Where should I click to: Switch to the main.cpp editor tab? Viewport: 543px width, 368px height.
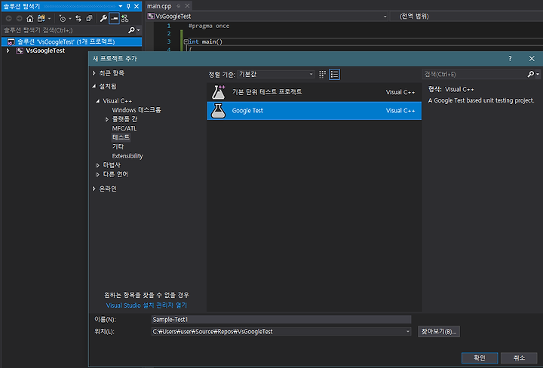point(159,6)
